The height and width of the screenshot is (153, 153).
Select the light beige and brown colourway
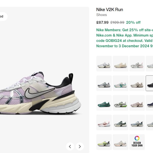[x=137, y=83]
